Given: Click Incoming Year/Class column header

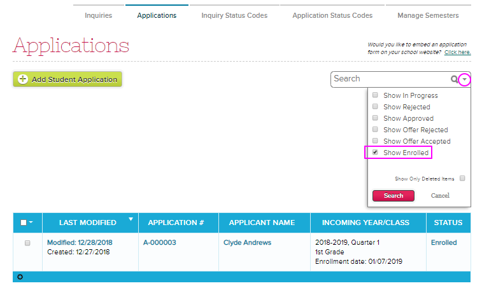Looking at the screenshot, I should 365,223.
